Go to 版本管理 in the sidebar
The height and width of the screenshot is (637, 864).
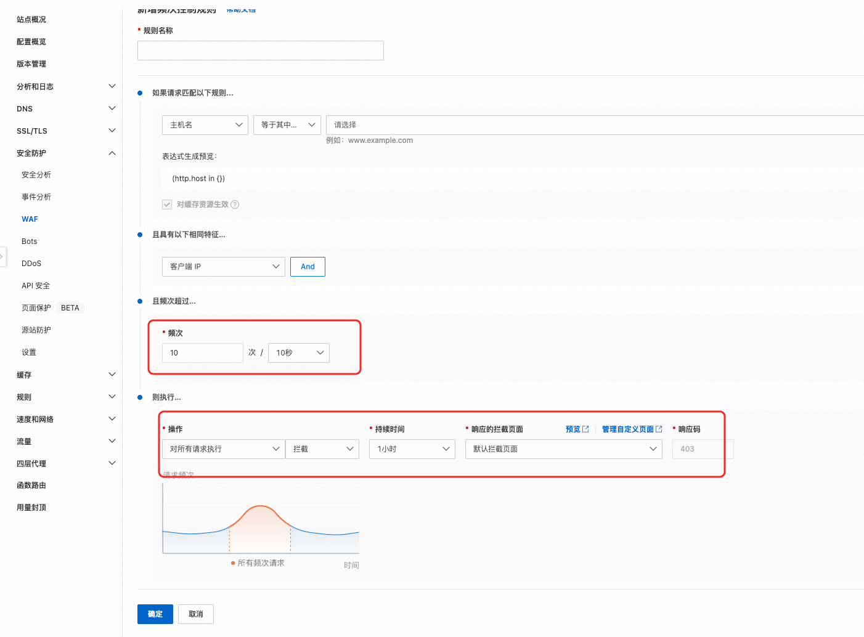click(31, 64)
